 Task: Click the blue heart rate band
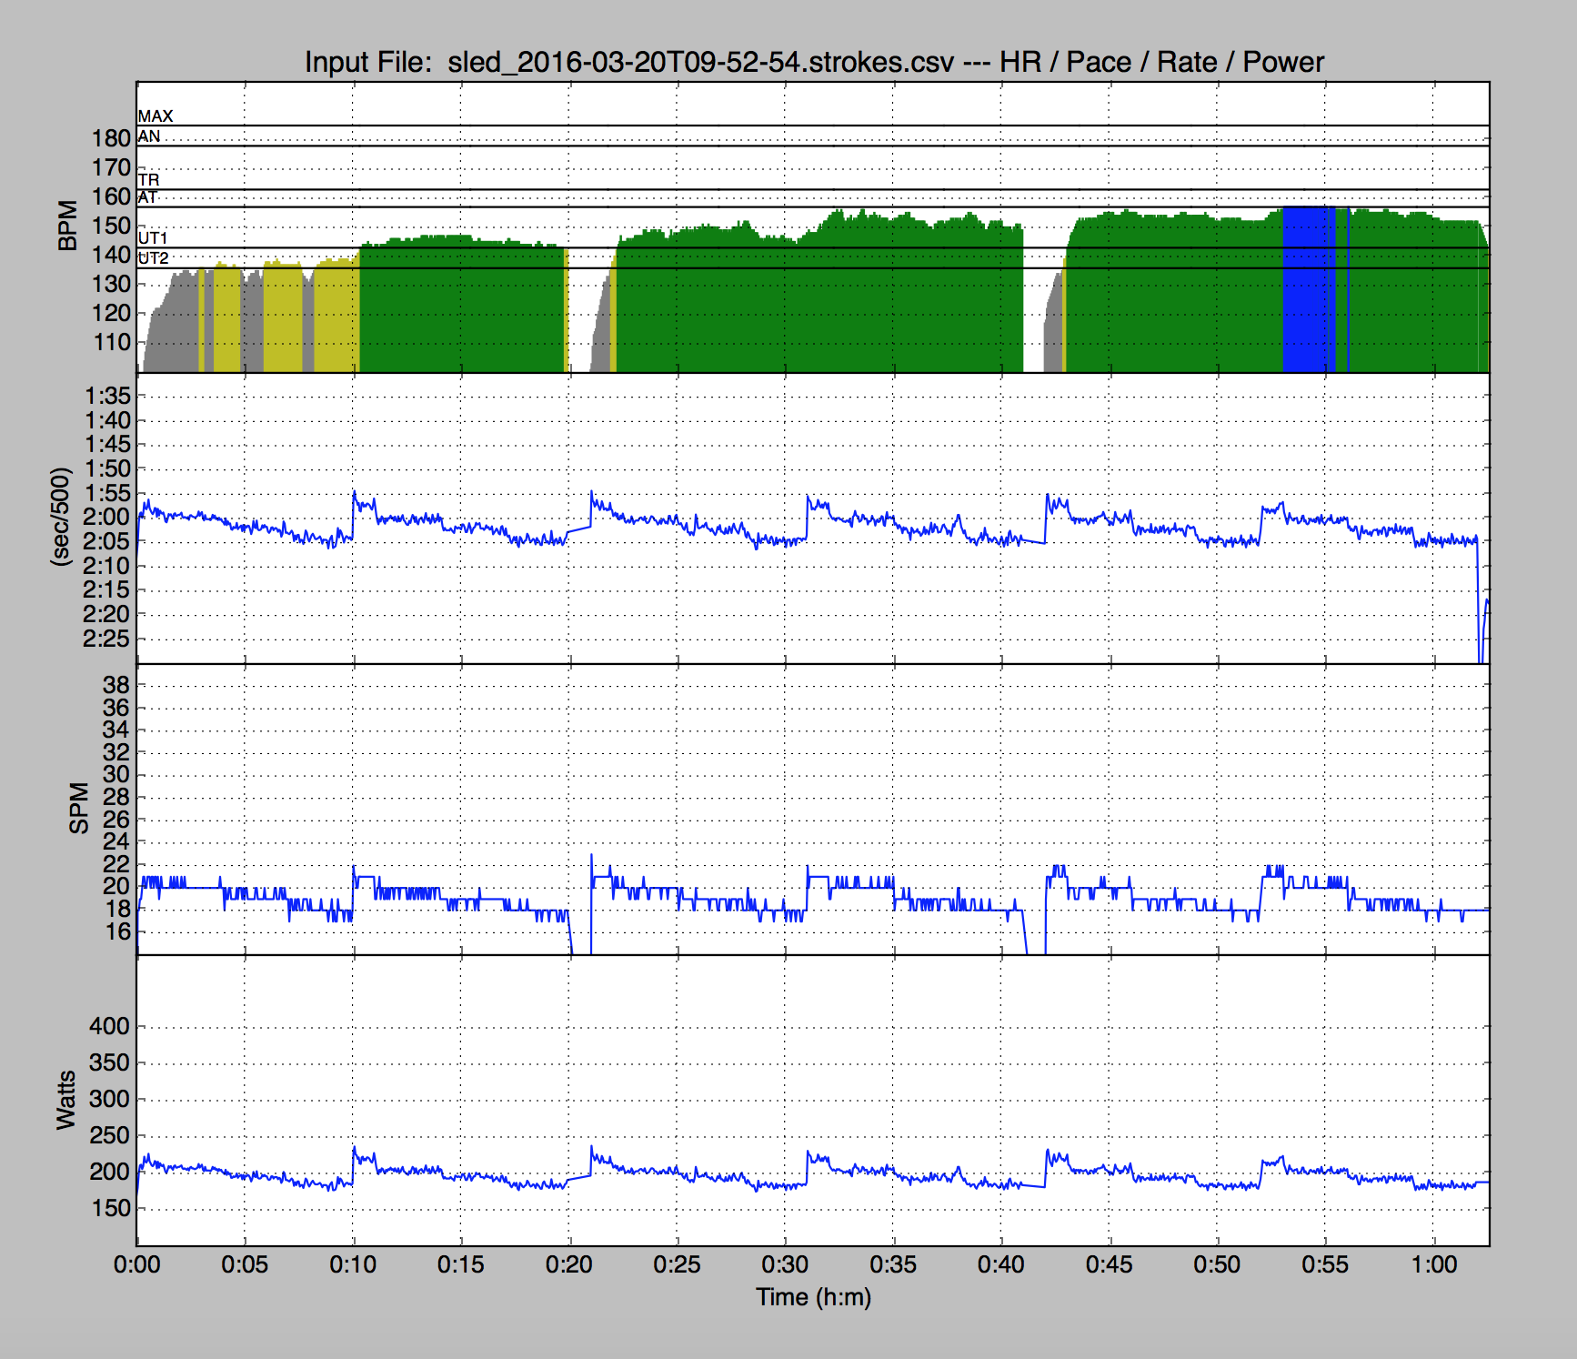1305,291
